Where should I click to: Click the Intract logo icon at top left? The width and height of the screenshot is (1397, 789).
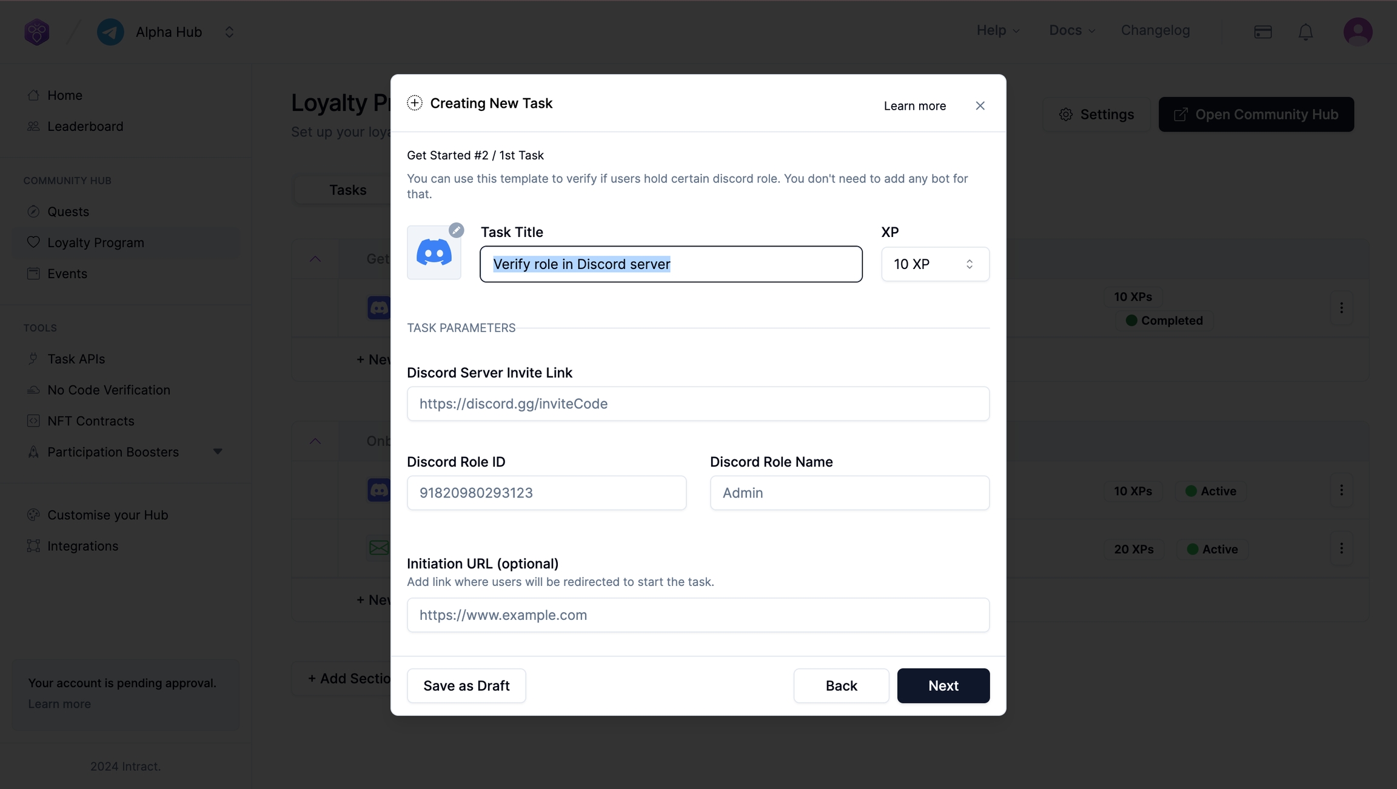click(x=37, y=32)
